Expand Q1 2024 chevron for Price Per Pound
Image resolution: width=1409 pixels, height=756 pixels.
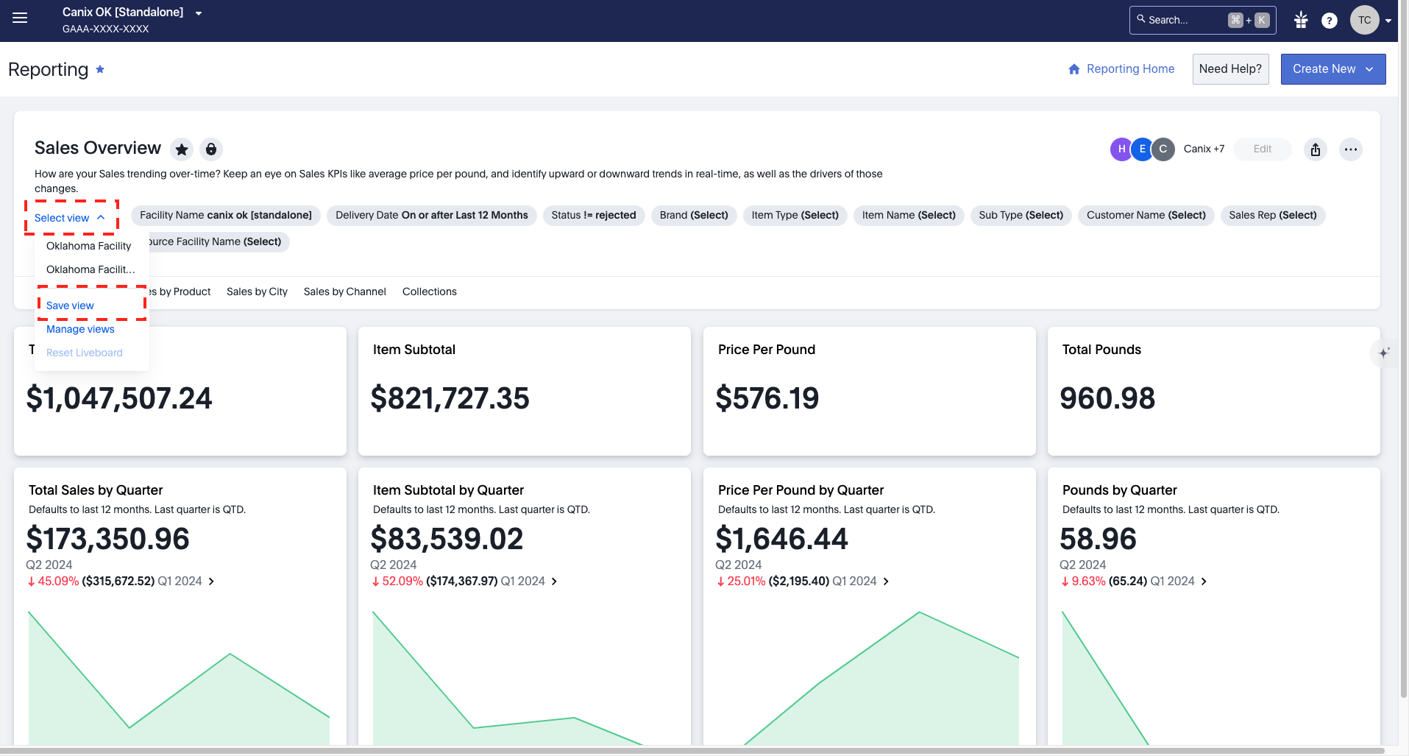(x=886, y=582)
